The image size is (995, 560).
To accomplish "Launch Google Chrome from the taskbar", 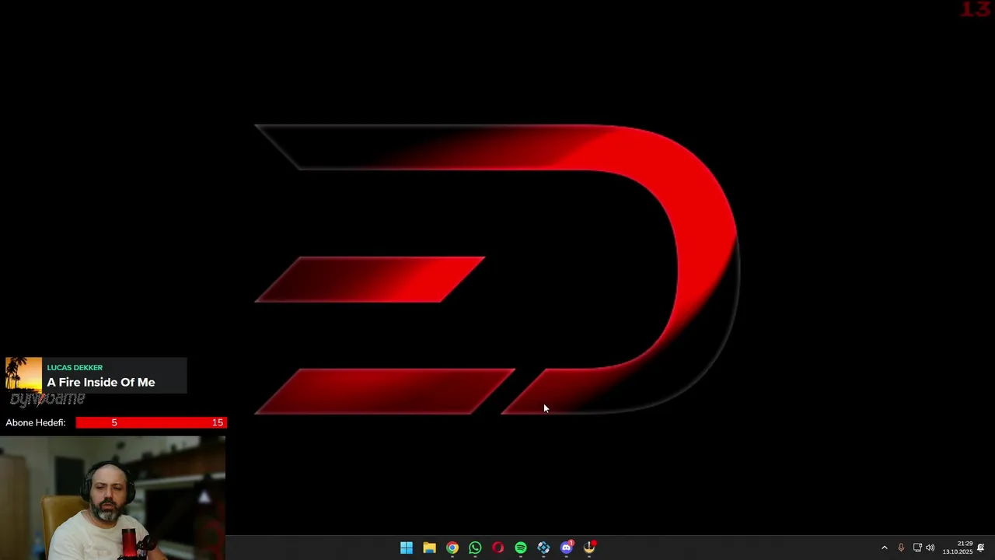I will (x=452, y=548).
